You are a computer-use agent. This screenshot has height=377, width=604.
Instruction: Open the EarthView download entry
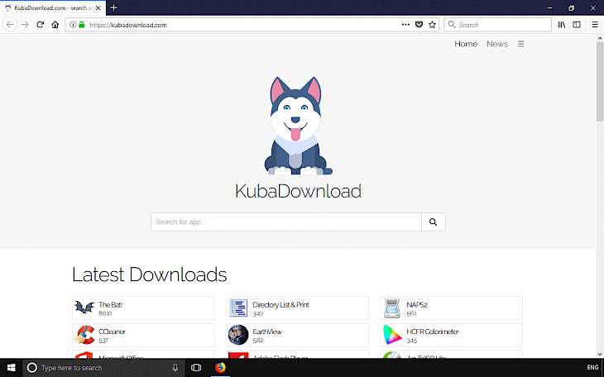pos(297,335)
